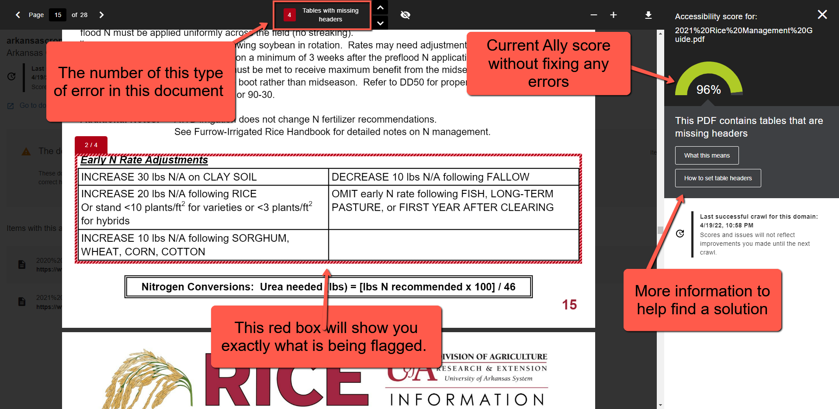This screenshot has height=409, width=839.
Task: Click the scrollbar down arrow
Action: point(660,405)
